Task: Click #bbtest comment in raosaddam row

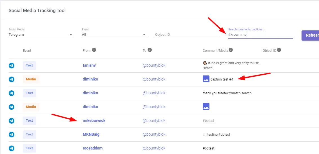Action: tap(209, 148)
